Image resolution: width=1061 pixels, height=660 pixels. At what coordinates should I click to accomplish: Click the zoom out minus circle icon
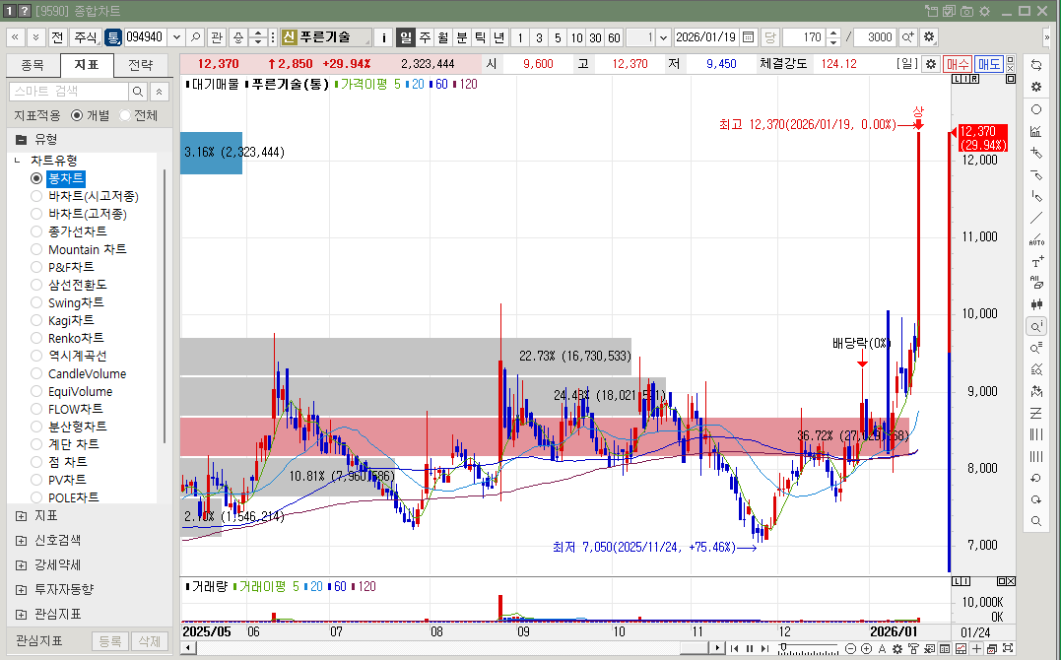coord(850,648)
